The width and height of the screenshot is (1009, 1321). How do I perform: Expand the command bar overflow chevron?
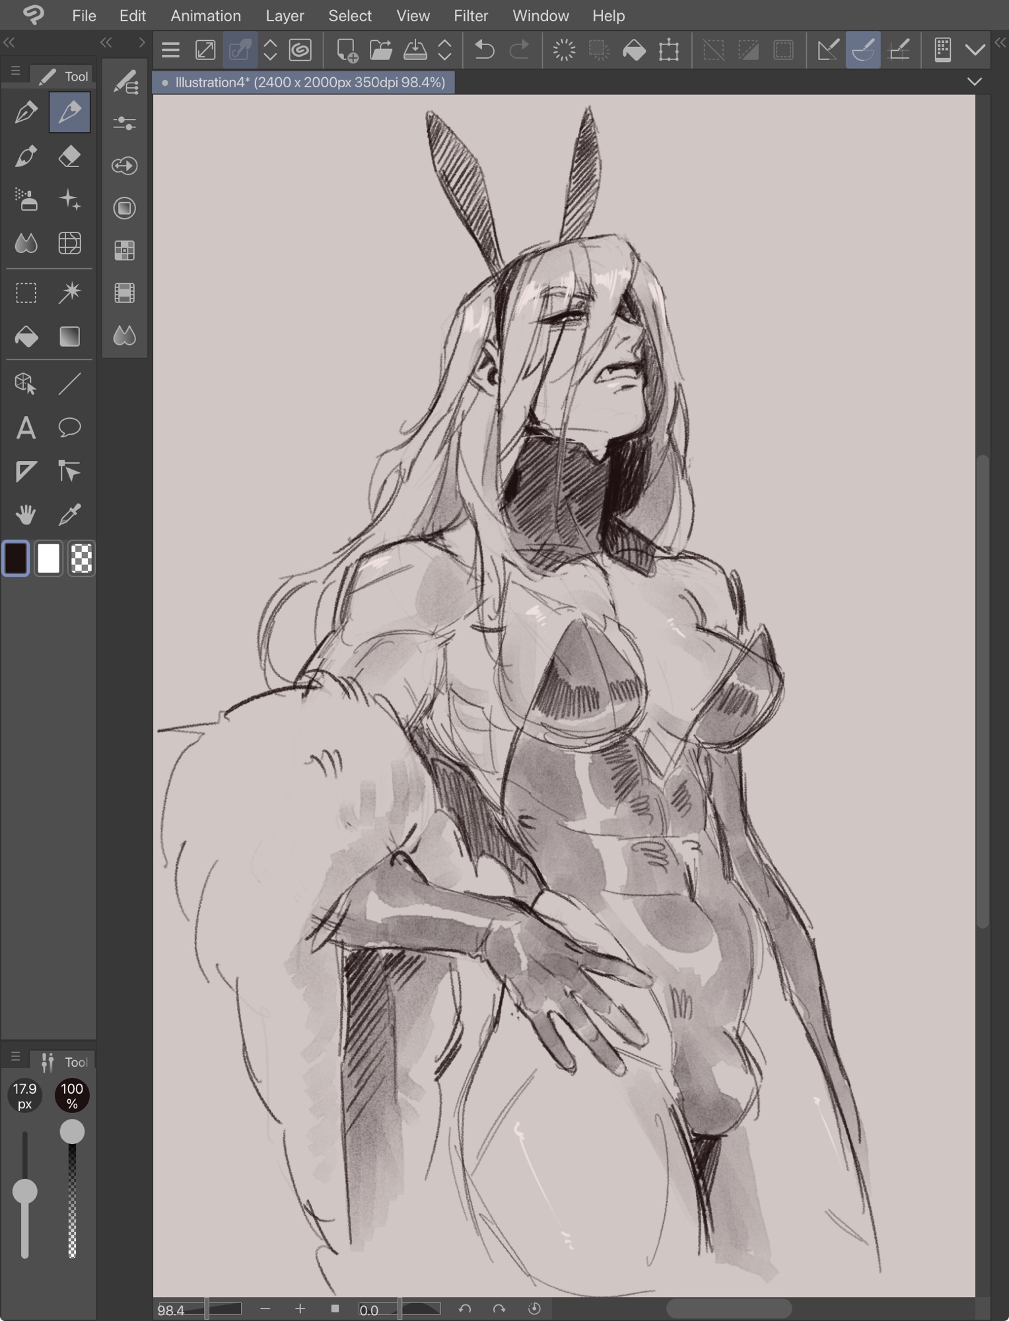pos(975,50)
